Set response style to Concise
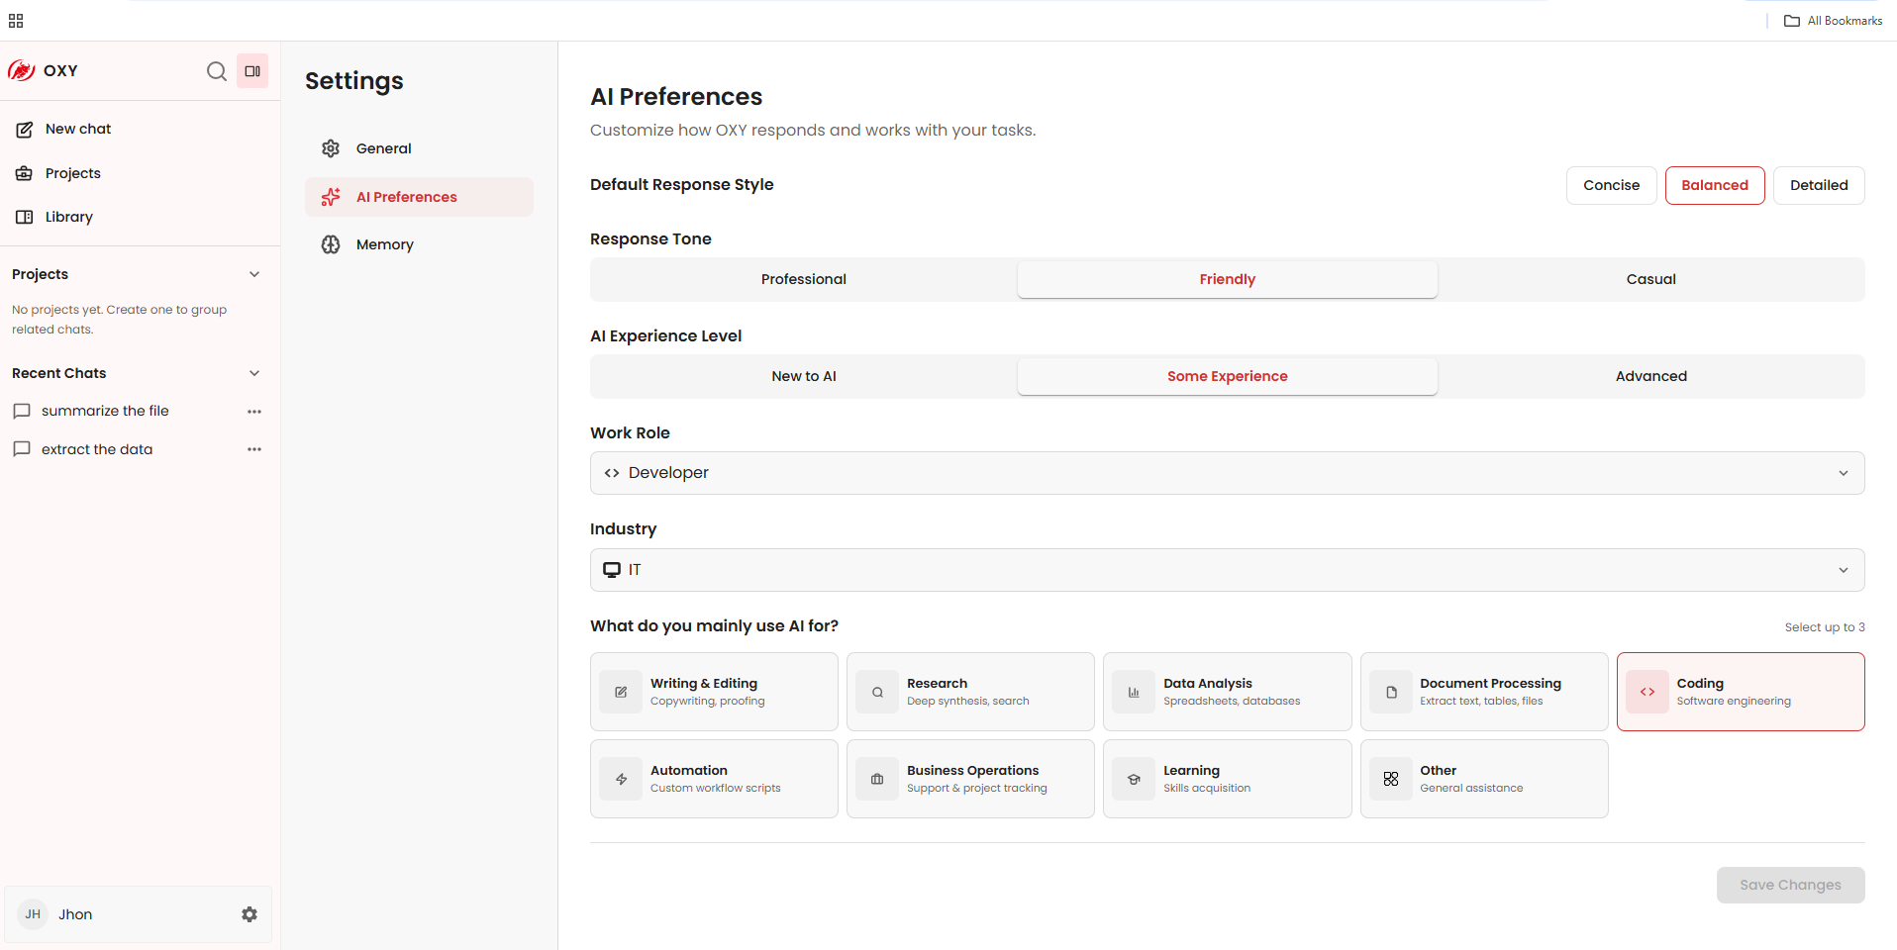The width and height of the screenshot is (1897, 950). [x=1611, y=185]
